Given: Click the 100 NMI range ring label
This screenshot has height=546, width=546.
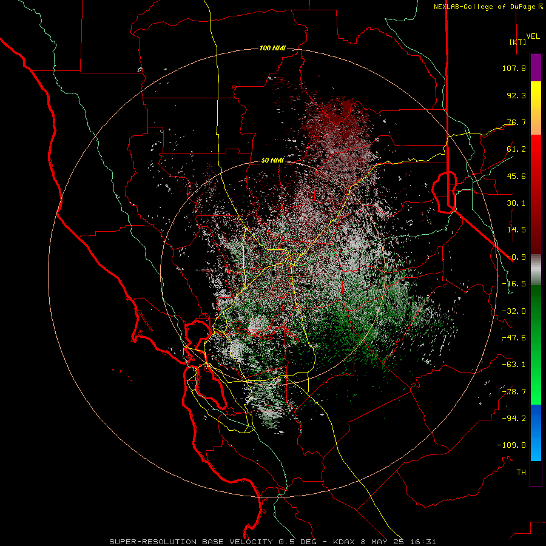Looking at the screenshot, I should pos(272,48).
